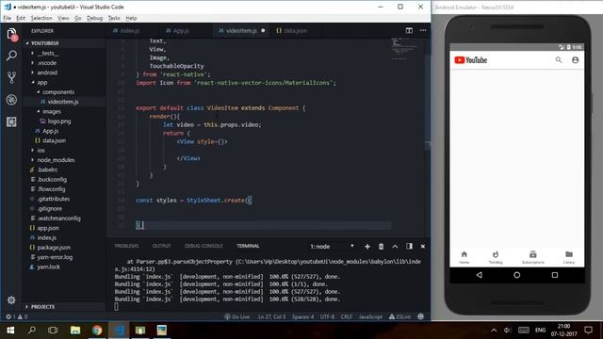Tap the Android recents square button
603x339 pixels.
pos(555,275)
